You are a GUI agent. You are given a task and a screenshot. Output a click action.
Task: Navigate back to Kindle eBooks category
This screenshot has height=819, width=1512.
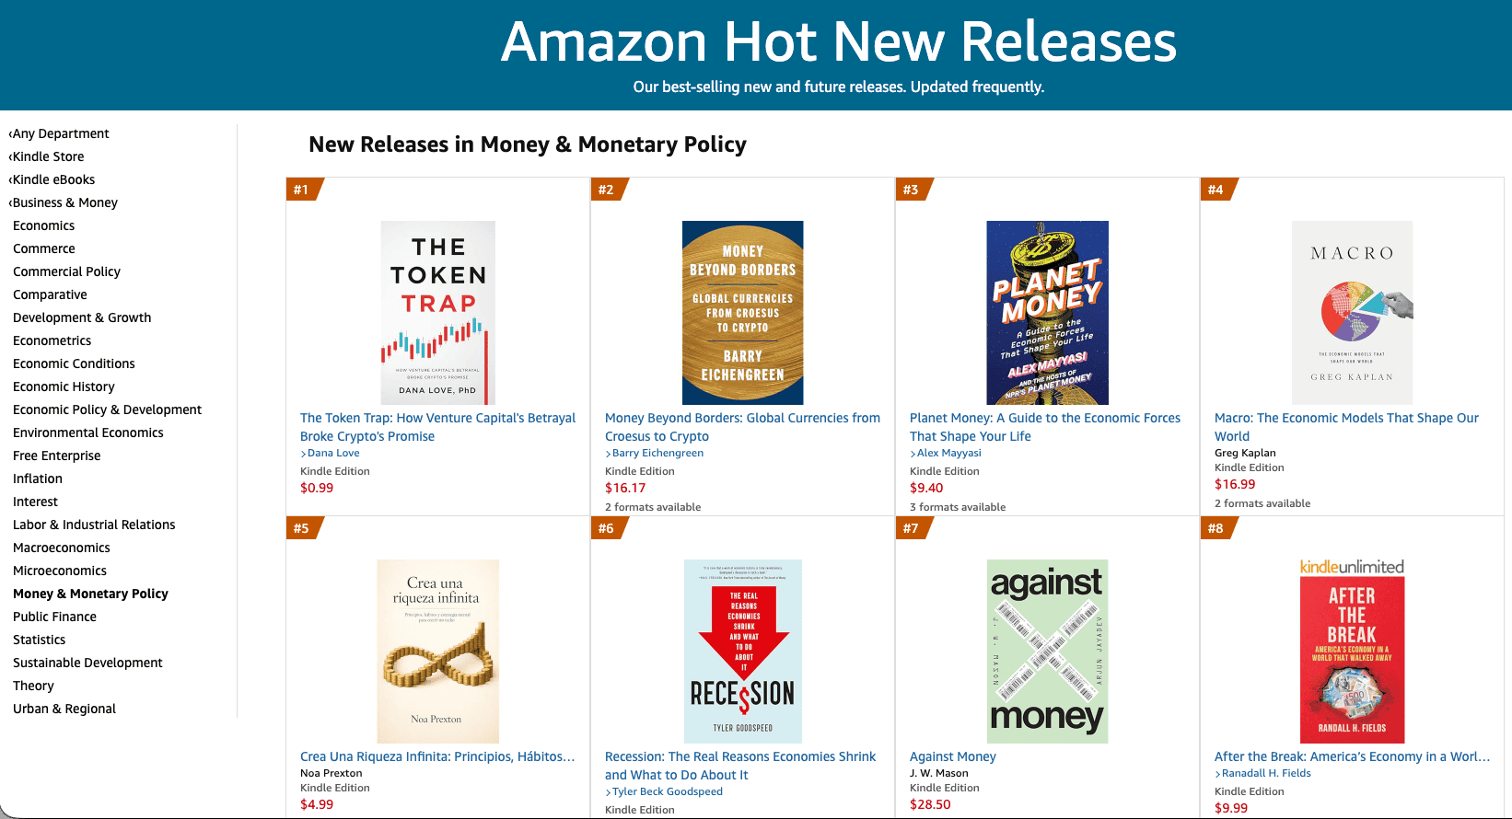(52, 179)
